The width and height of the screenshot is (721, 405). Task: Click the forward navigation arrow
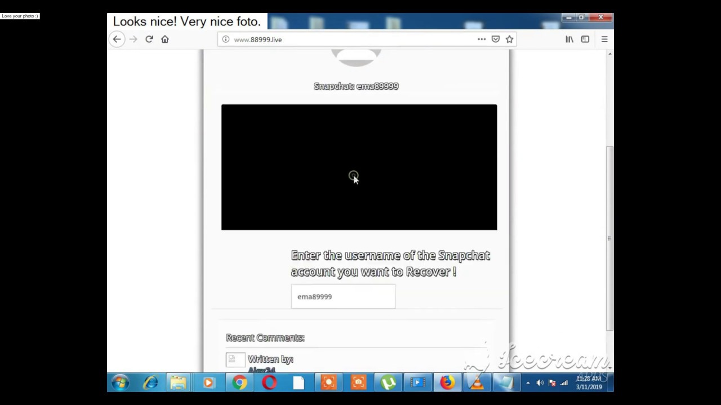pos(133,39)
